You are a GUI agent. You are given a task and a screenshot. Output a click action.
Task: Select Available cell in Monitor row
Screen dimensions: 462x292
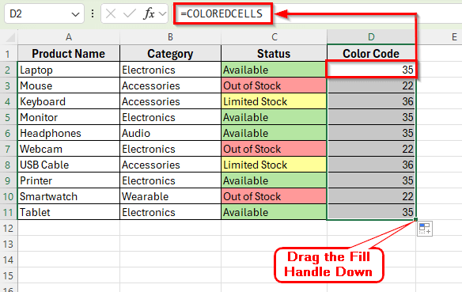pos(274,118)
